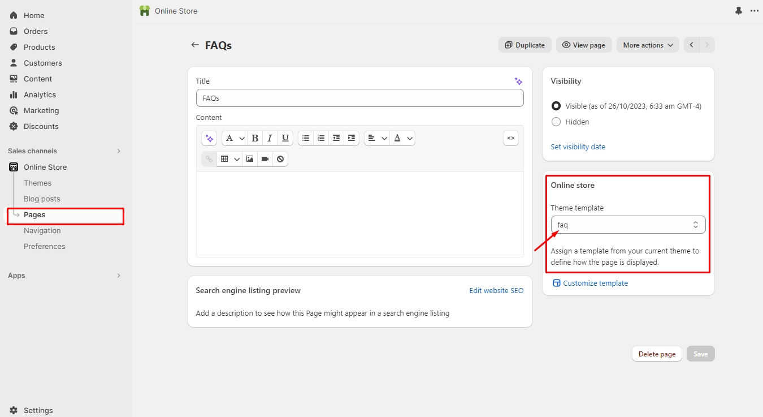The image size is (763, 417).
Task: Click the clear formatting icon
Action: pos(280,159)
